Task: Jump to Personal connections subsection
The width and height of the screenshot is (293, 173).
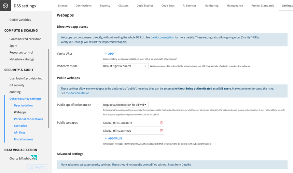Action: pyautogui.click(x=28, y=119)
